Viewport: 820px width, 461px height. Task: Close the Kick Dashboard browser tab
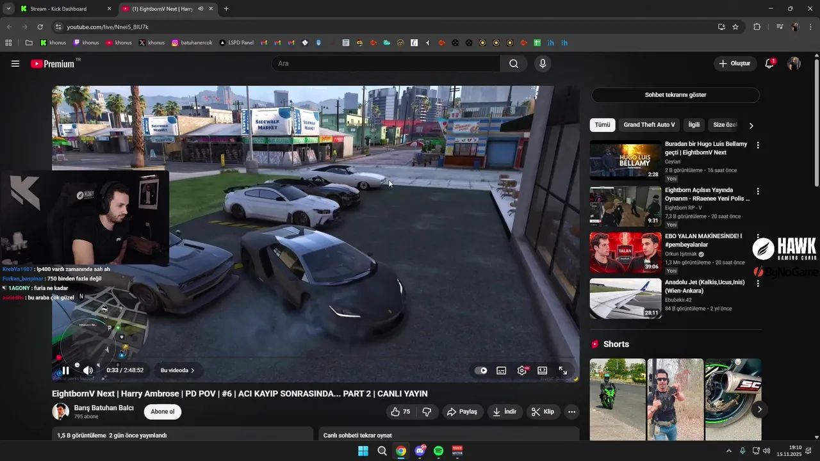click(109, 9)
